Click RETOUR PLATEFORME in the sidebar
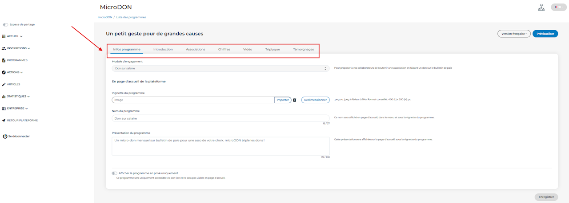Screen dimensions: 569x203 tap(22, 120)
